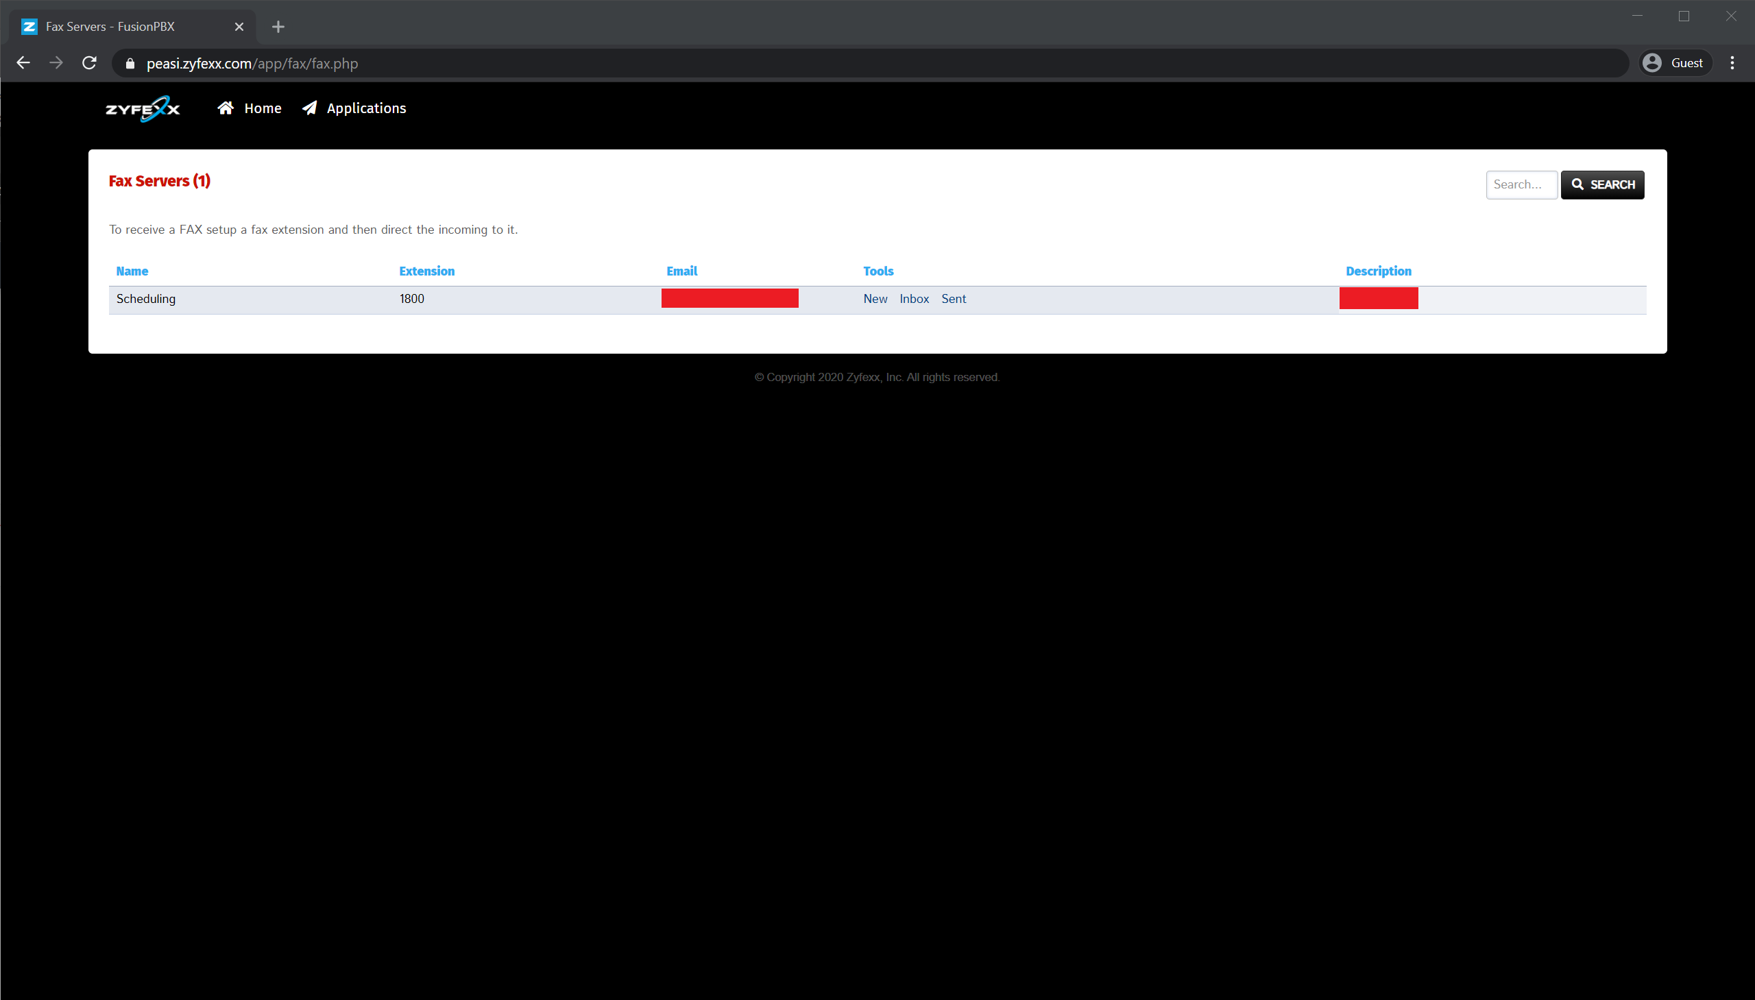Open the Home menu
The width and height of the screenshot is (1755, 1000).
(x=263, y=108)
